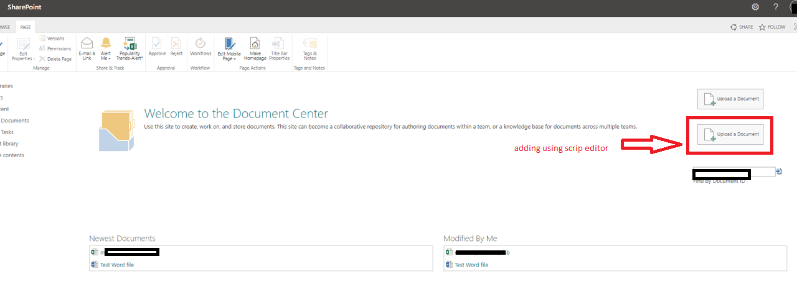Open the Edit Properties ribbon button

[x=23, y=48]
